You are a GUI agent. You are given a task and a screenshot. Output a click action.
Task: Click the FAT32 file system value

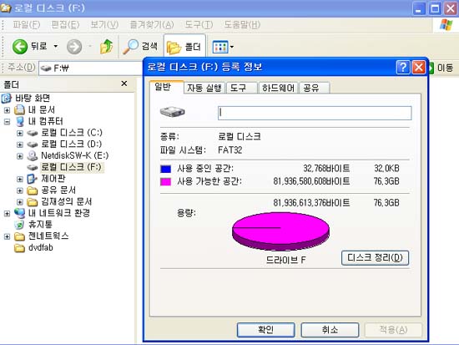[230, 150]
